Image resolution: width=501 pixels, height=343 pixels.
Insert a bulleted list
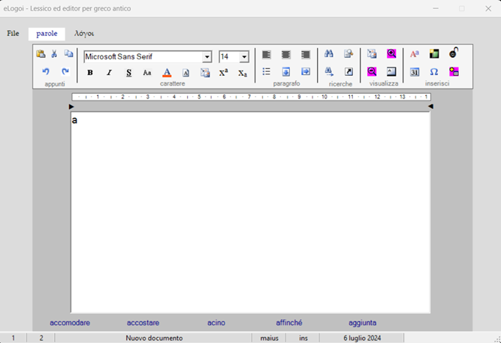266,72
